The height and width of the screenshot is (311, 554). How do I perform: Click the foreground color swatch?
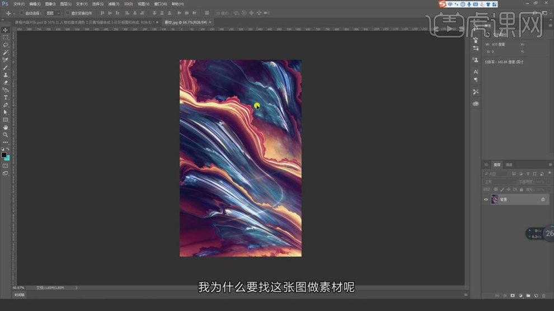point(3,155)
